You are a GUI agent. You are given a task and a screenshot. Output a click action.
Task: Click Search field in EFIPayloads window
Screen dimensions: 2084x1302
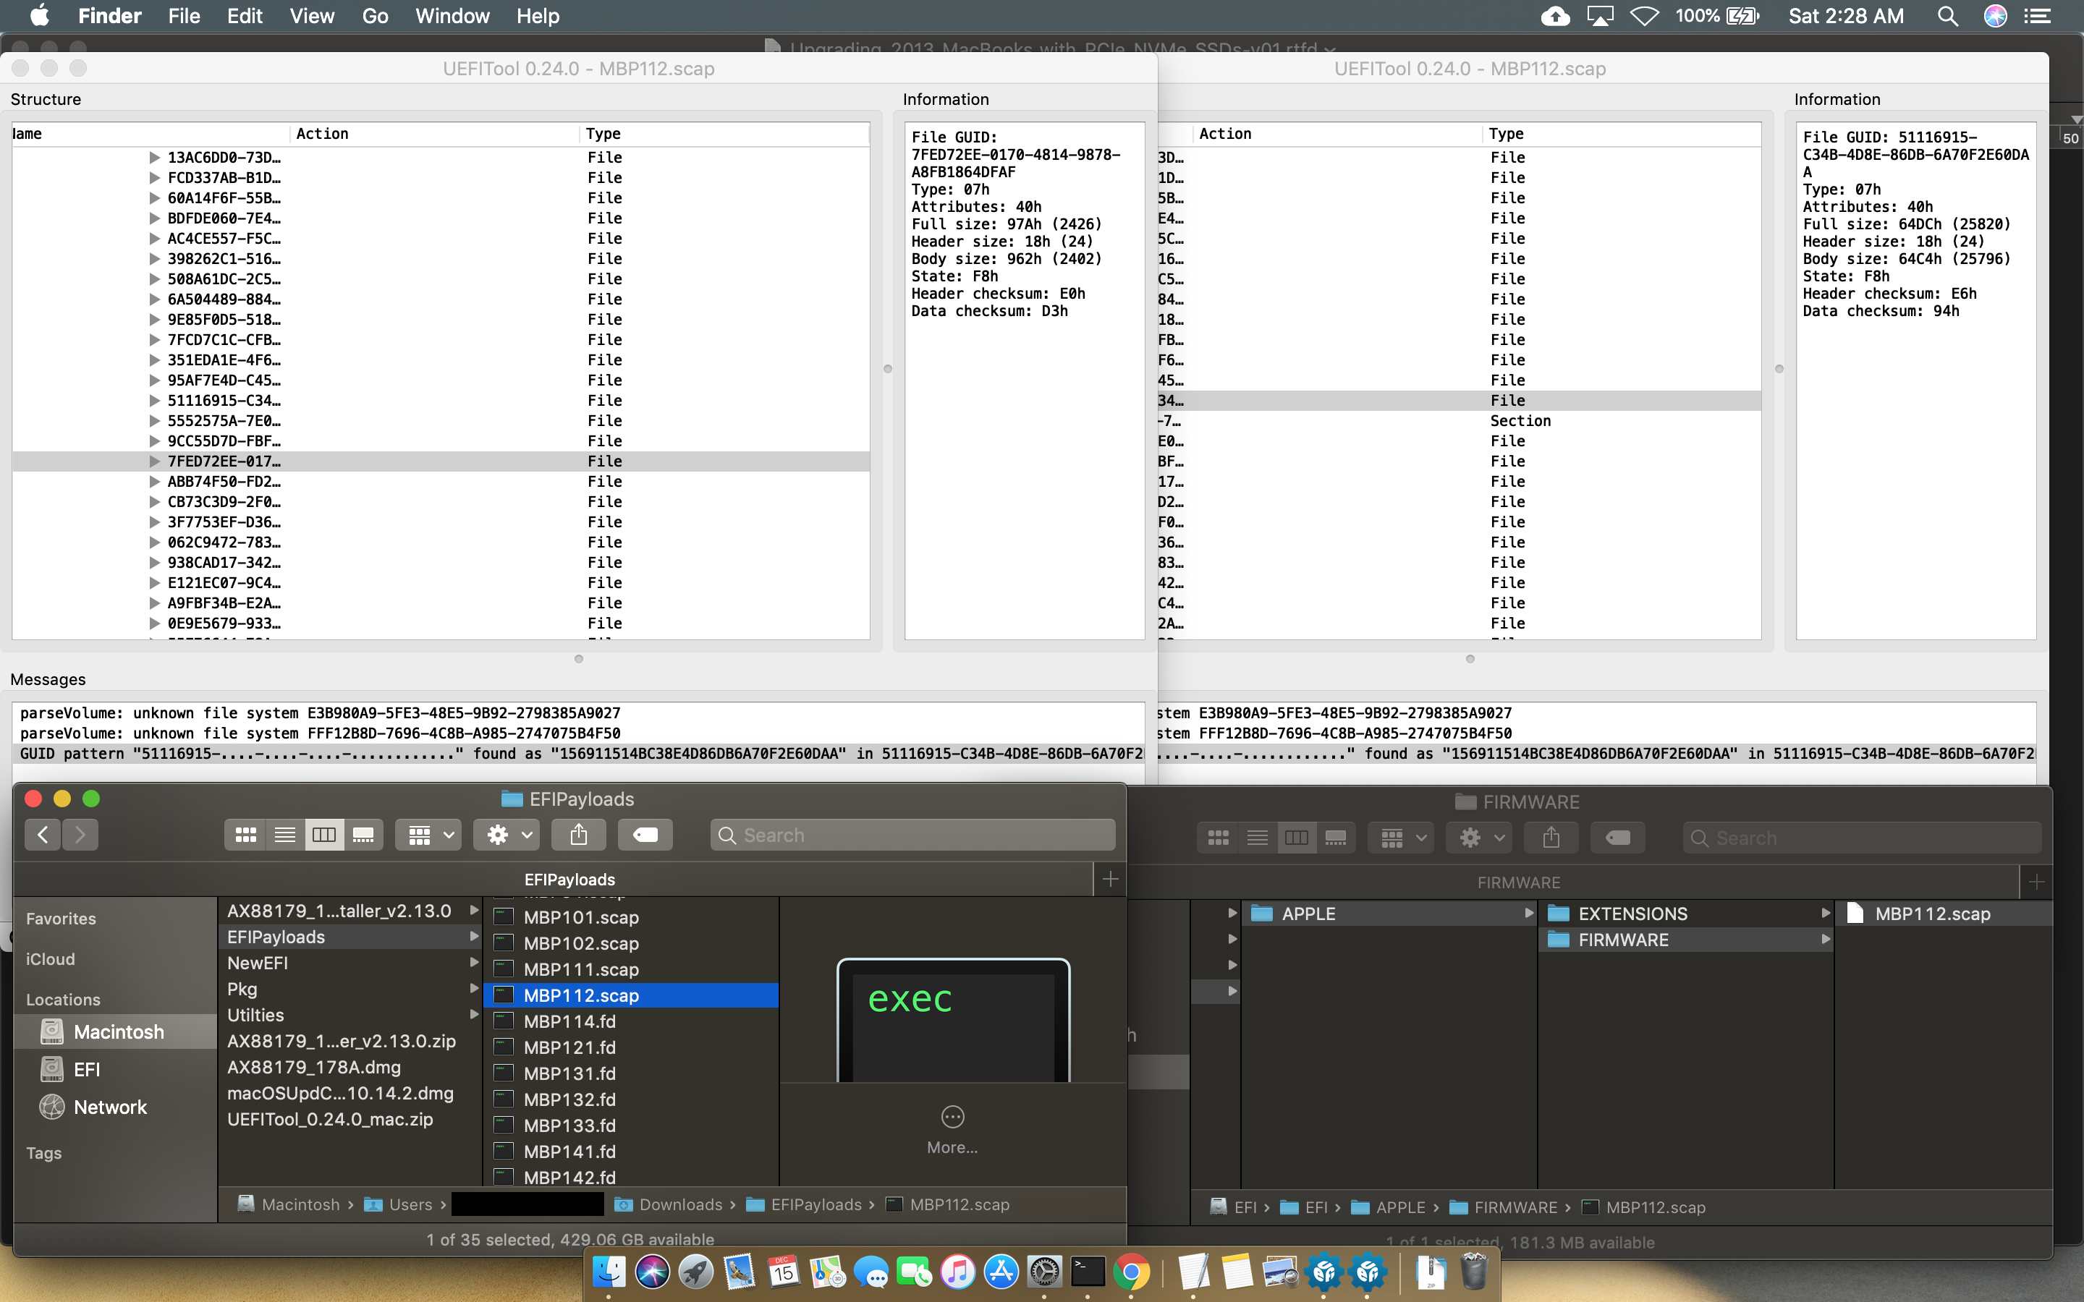pos(912,835)
